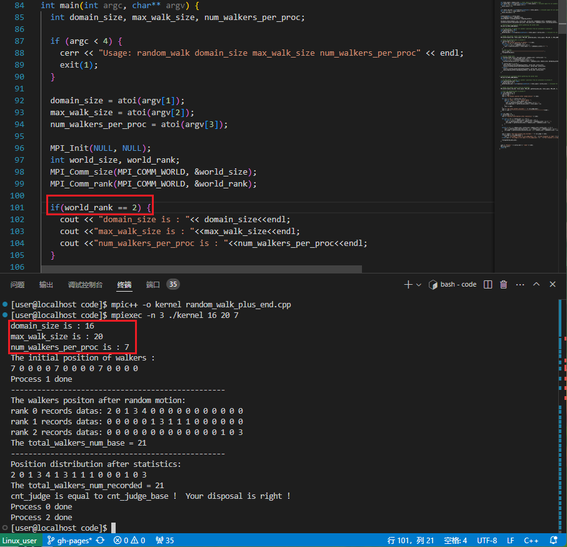The height and width of the screenshot is (547, 567).
Task: Open the terminal panel more actions ellipsis
Action: click(x=520, y=285)
